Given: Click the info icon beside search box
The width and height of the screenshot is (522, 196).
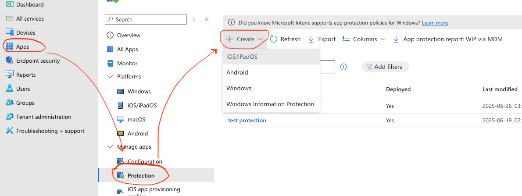Looking at the screenshot, I should point(344,67).
